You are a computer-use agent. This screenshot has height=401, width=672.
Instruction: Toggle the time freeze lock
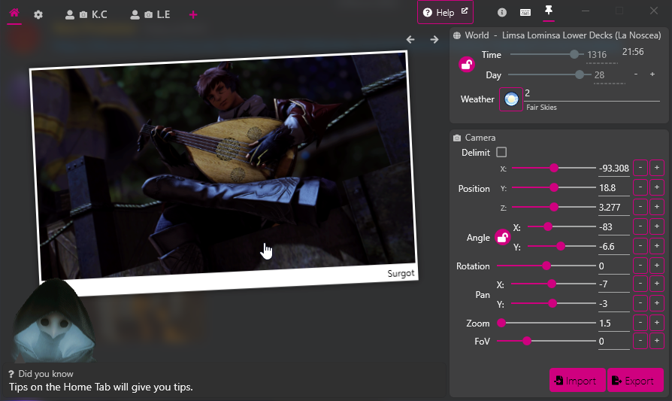point(467,65)
